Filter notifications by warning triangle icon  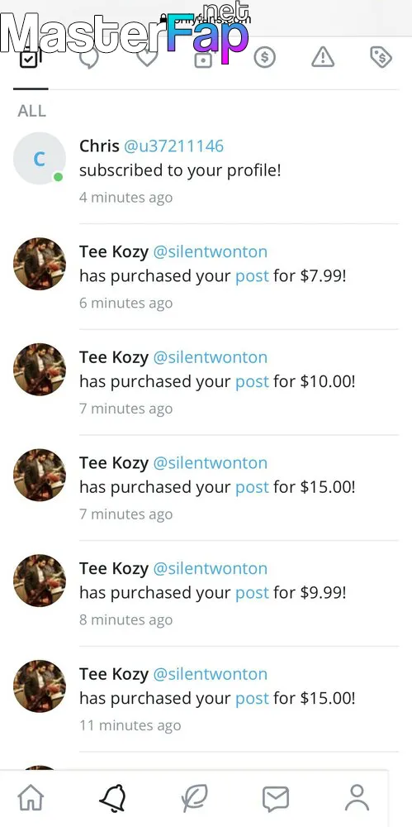pyautogui.click(x=323, y=57)
